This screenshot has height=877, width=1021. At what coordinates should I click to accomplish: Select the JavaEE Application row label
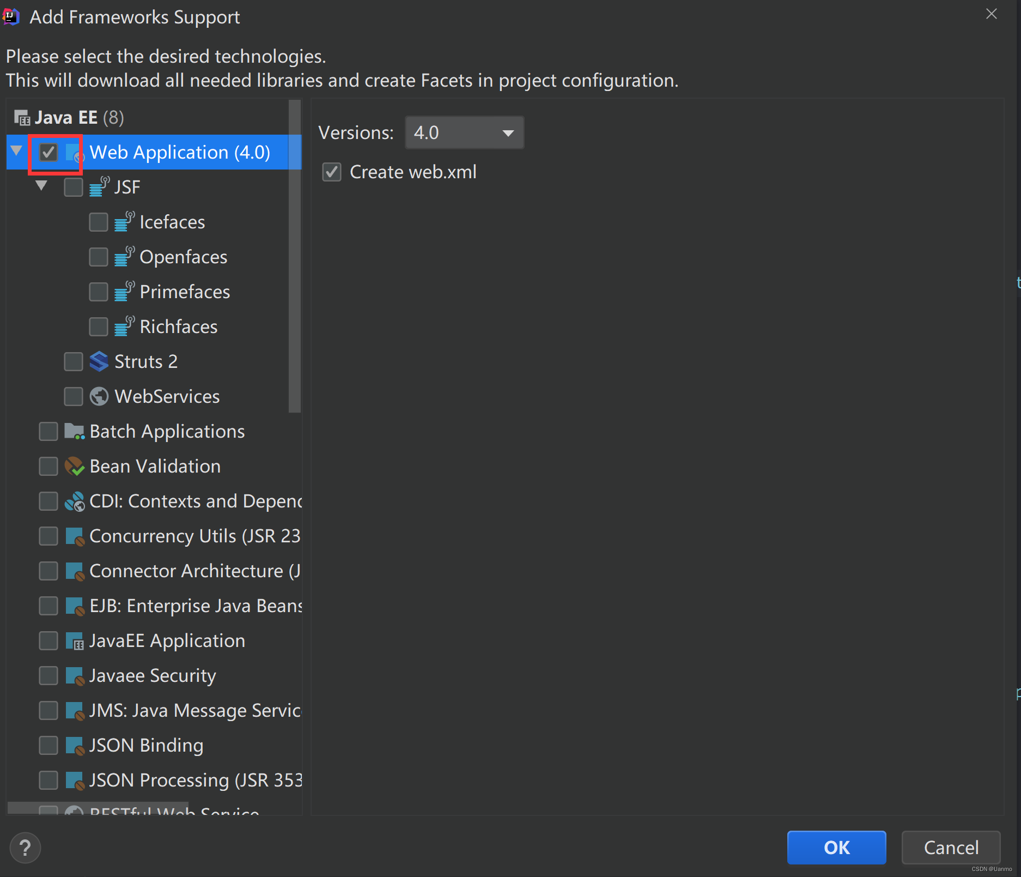167,641
